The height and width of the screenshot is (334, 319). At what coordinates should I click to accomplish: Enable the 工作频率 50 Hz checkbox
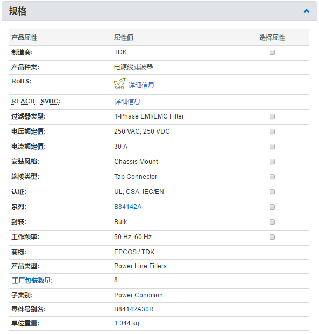click(272, 237)
